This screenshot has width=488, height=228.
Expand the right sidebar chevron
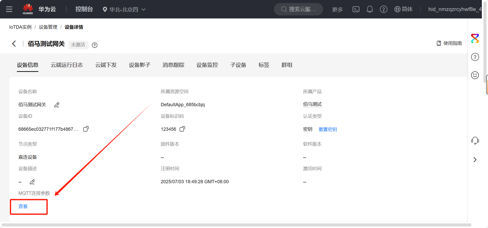[475, 160]
